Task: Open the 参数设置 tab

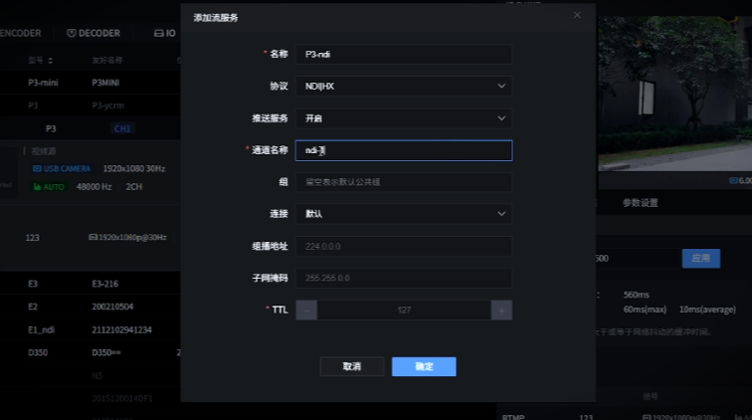Action: (x=641, y=203)
